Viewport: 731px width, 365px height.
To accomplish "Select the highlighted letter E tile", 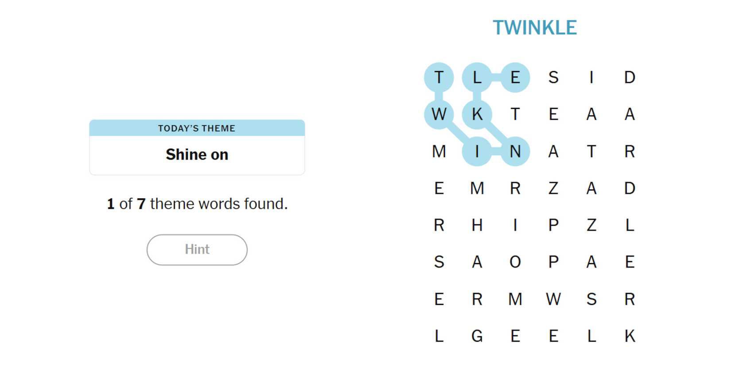I will click(515, 77).
